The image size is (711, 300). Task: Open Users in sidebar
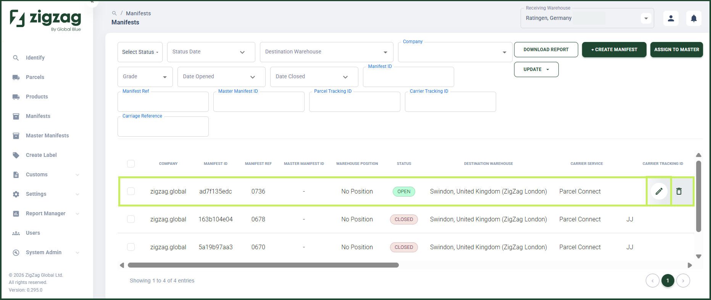(33, 233)
